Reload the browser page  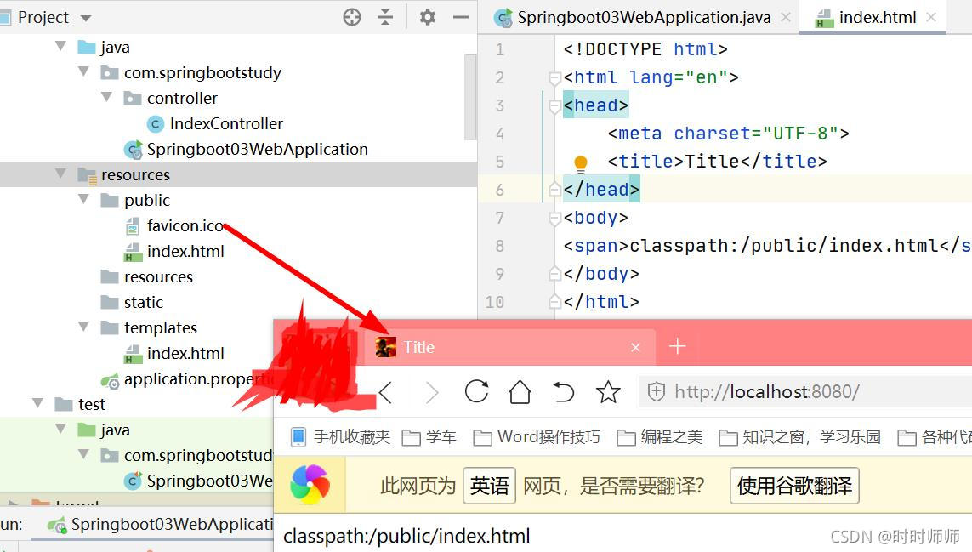(x=476, y=391)
